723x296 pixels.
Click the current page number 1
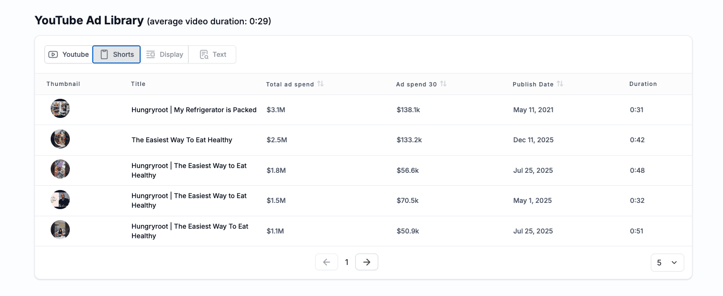(x=347, y=262)
